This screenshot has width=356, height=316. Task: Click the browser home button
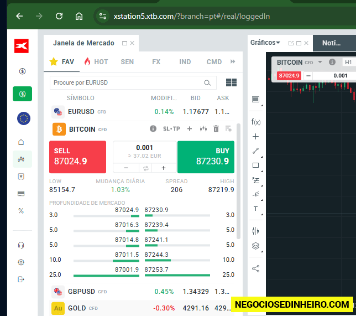79,16
